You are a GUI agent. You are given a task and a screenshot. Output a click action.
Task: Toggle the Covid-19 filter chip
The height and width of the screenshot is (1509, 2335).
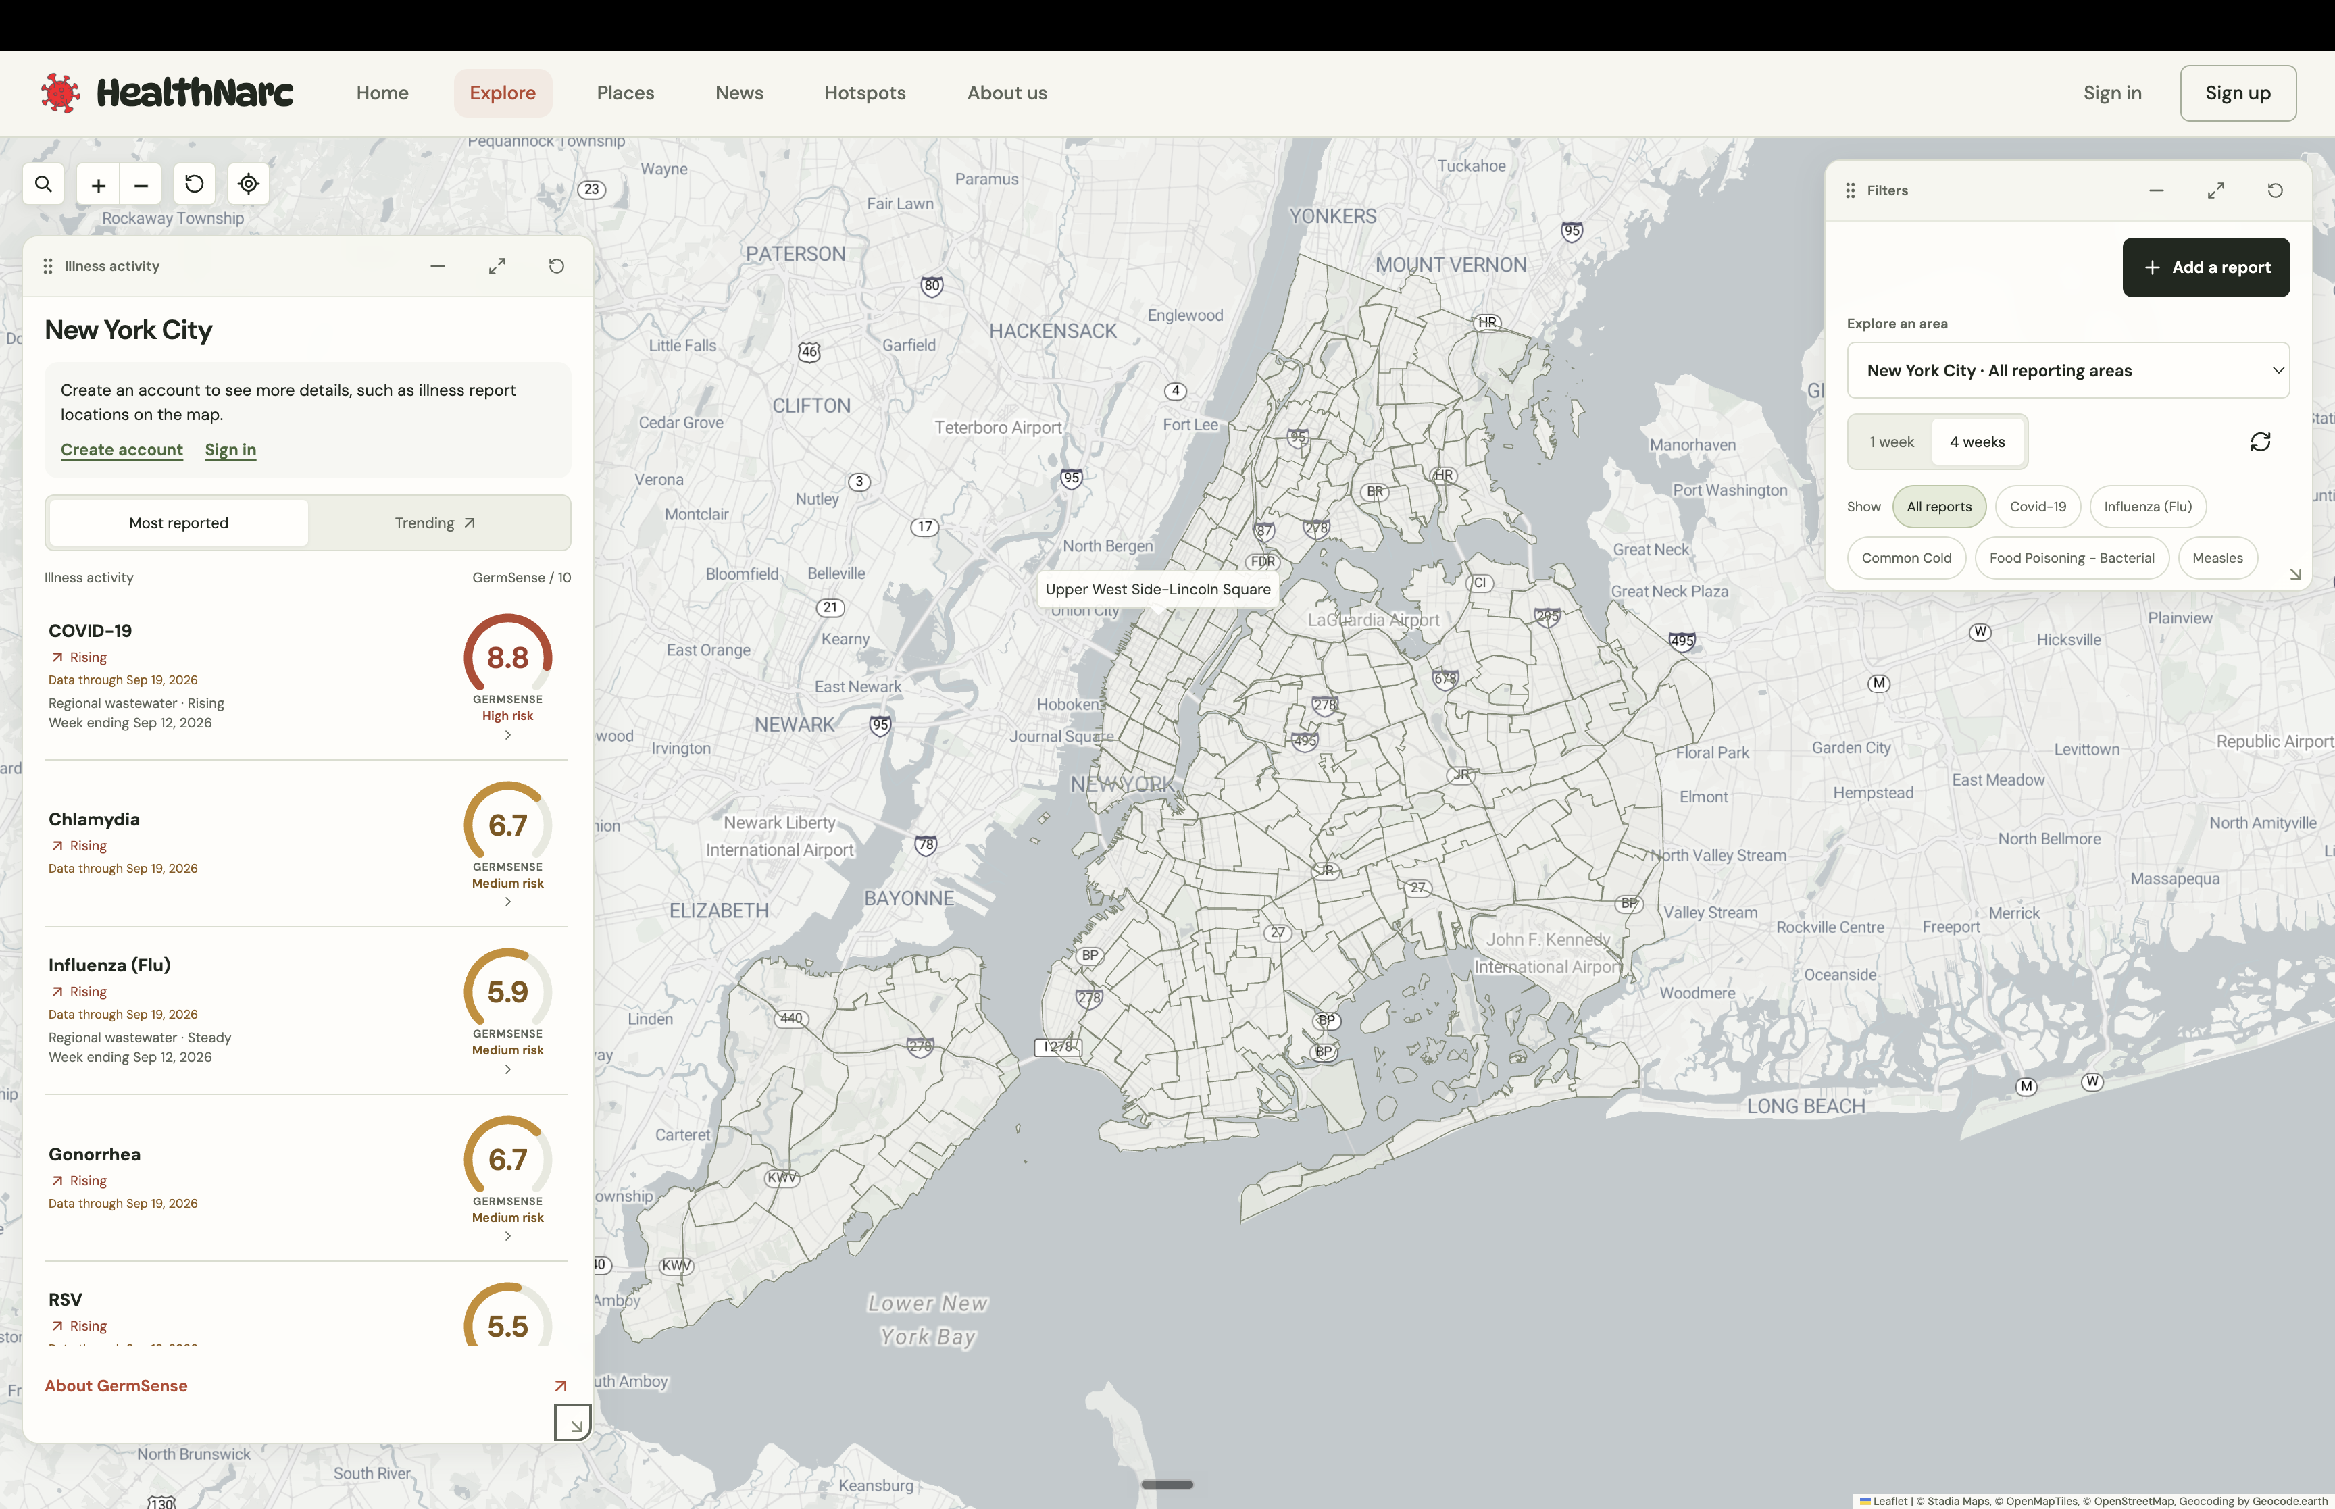pos(2038,507)
